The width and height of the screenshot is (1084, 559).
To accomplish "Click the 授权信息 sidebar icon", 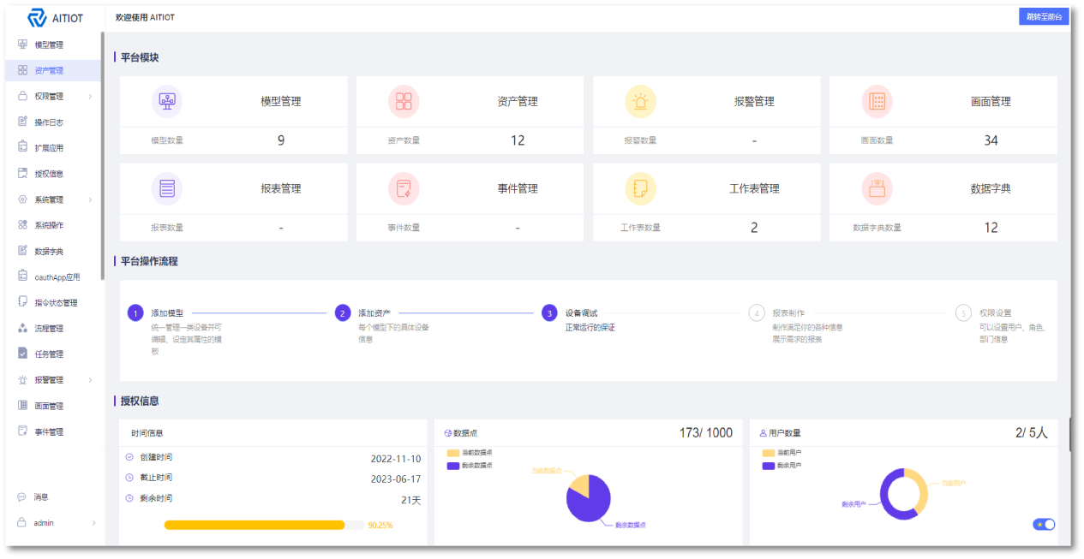I will pos(23,173).
